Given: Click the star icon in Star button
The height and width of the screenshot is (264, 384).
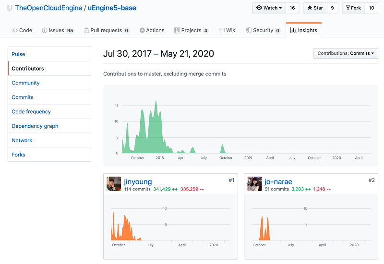Looking at the screenshot, I should click(310, 8).
